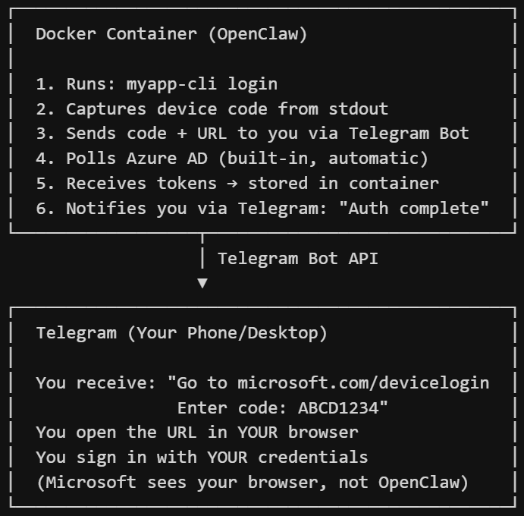Click the Telegram (Your Phone/Desktop) heading
524x516 pixels.
coord(181,332)
